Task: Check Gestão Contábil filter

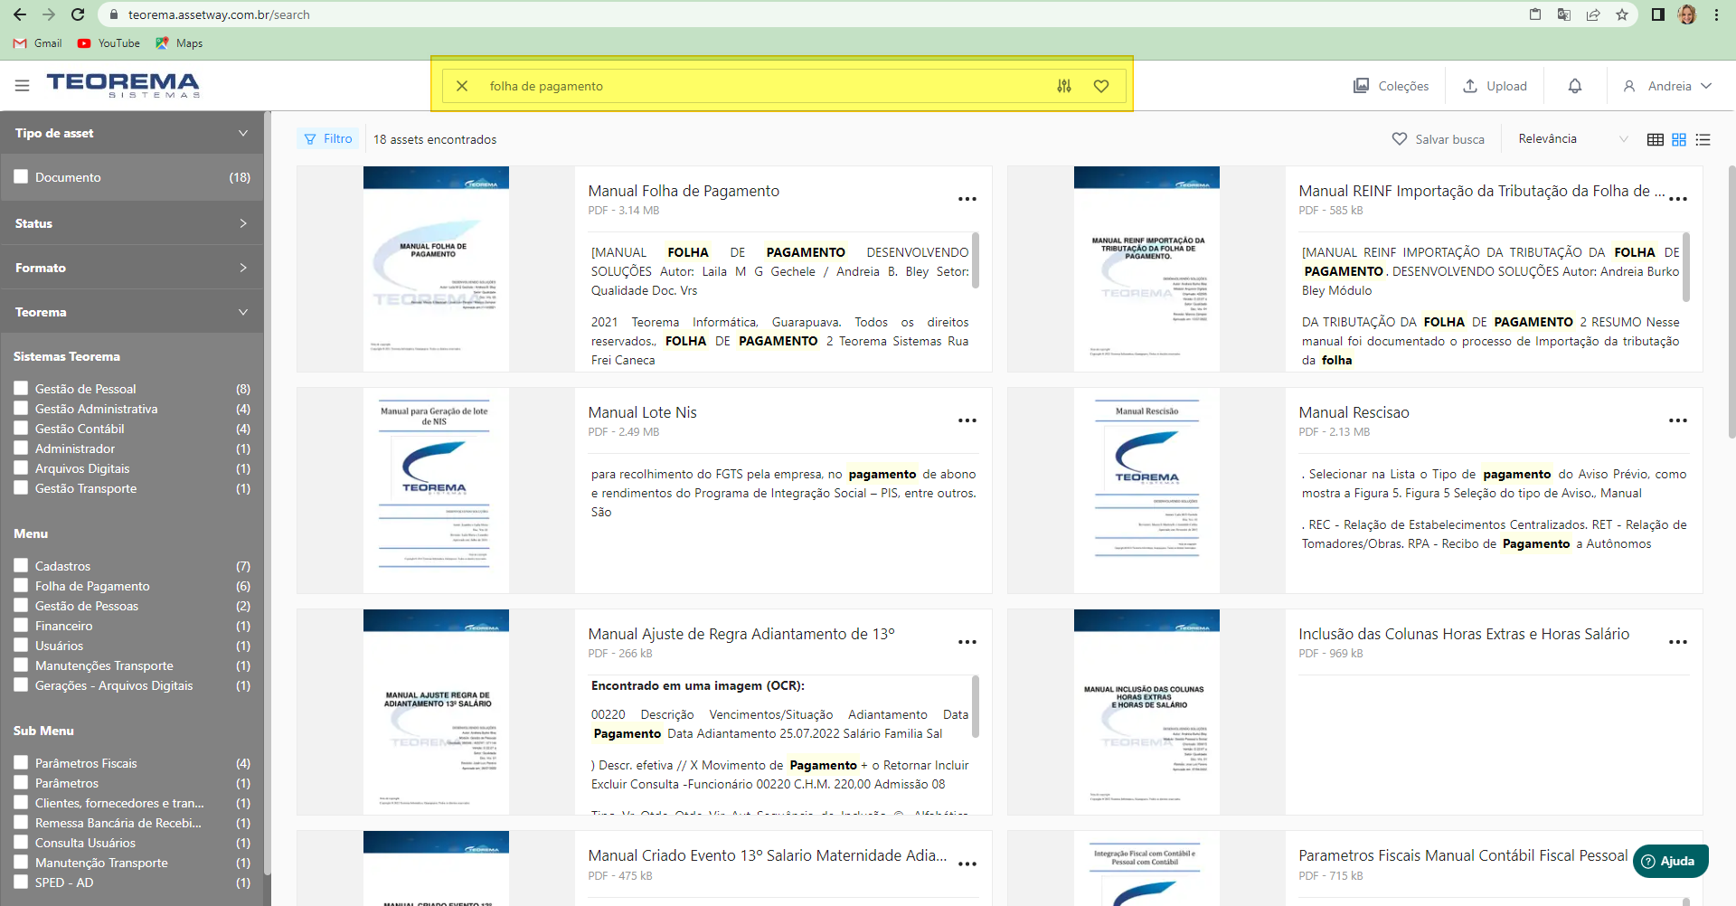Action: coord(21,428)
